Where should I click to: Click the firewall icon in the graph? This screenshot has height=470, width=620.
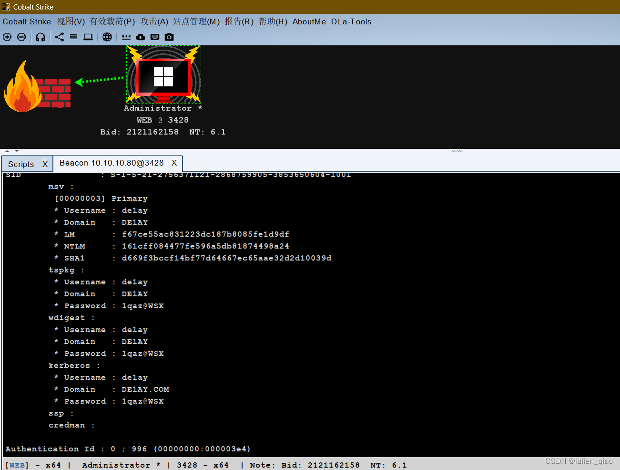click(37, 87)
